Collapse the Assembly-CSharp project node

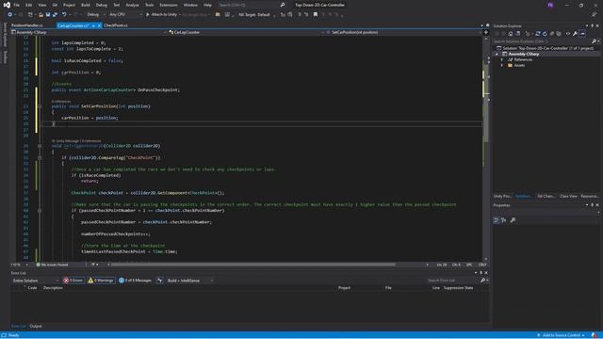(497, 55)
